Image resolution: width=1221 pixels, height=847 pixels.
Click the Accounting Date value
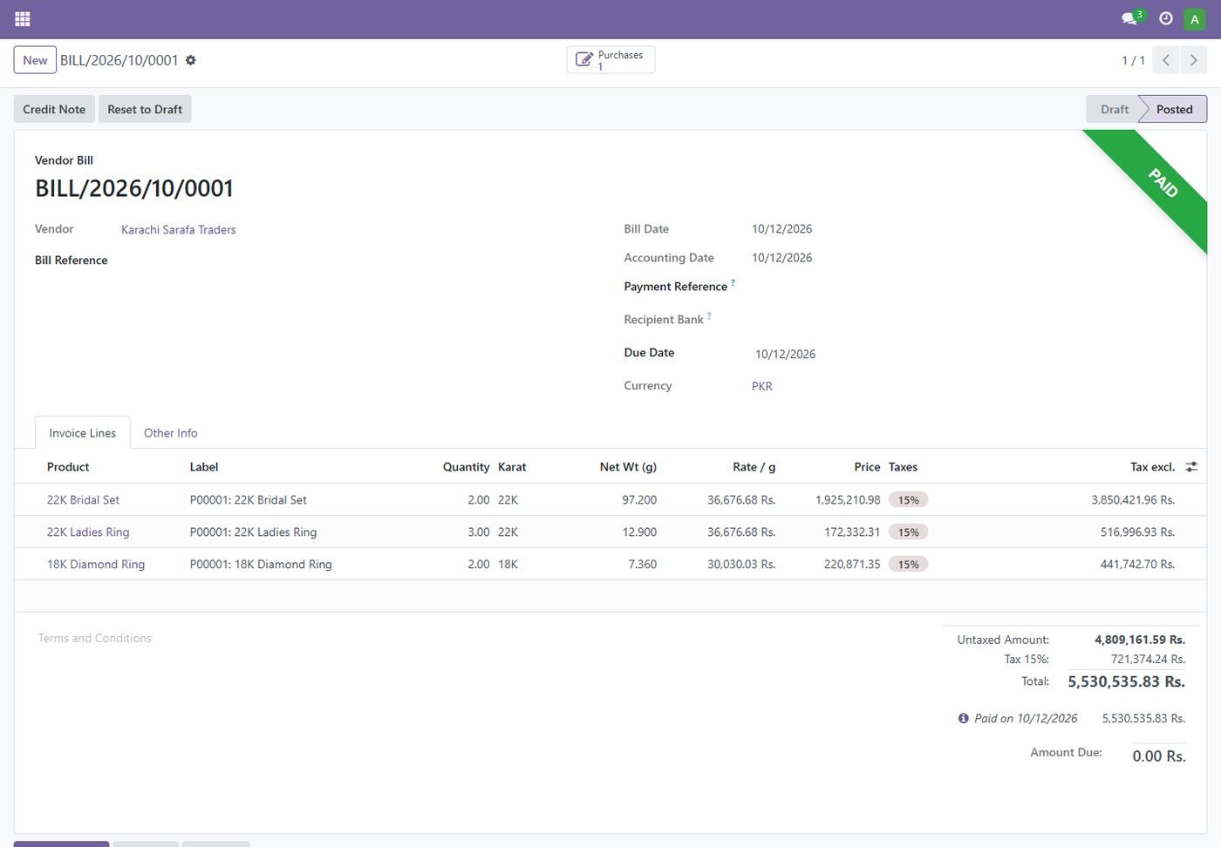[781, 258]
